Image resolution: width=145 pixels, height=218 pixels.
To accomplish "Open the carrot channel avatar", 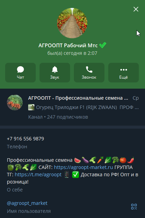I will [15, 102].
